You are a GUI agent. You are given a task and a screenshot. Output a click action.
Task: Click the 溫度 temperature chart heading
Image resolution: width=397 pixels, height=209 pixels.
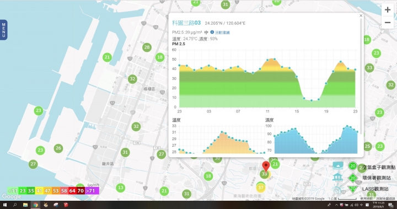pyautogui.click(x=176, y=120)
